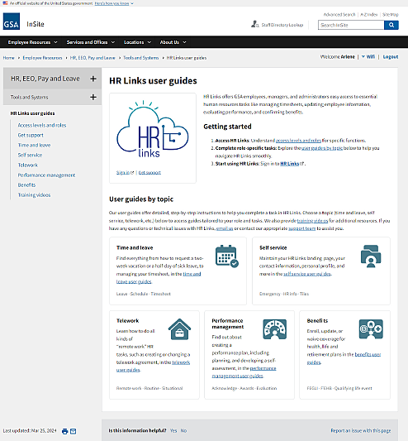
Task: Click HR Links user guides sidebar heading
Action: (32, 113)
